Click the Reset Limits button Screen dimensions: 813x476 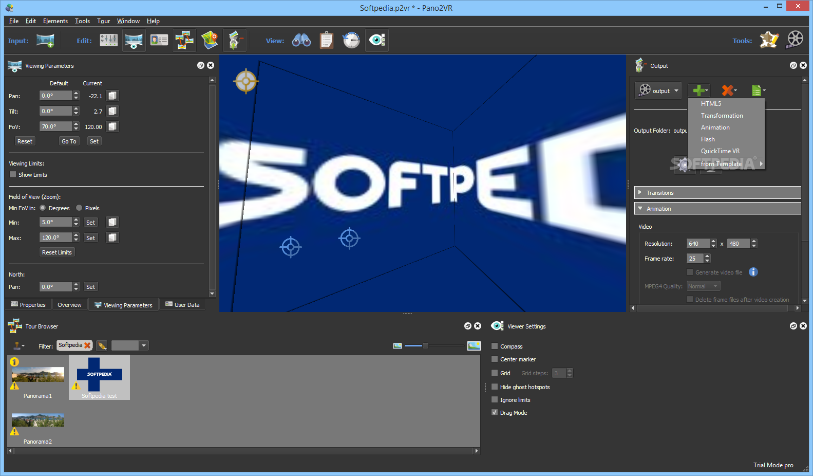tap(57, 252)
